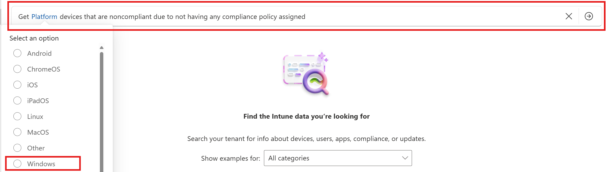Image resolution: width=606 pixels, height=172 pixels.
Task: Select the Windows radio button
Action: 17,164
